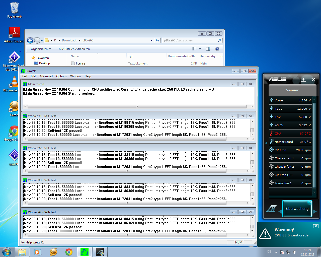
Task: Click Prime95 taskbar icon
Action: [85, 252]
